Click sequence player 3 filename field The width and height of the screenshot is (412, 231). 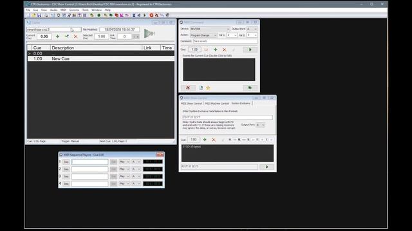tap(90, 176)
